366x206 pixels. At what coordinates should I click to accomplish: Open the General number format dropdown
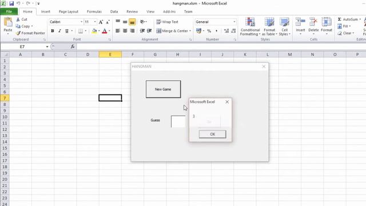click(x=234, y=22)
